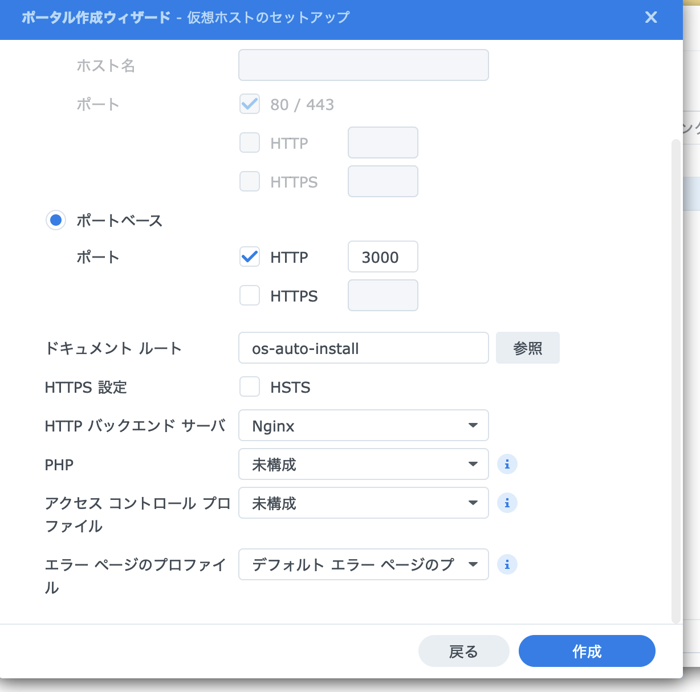Viewport: 700px width, 692px height.
Task: Check the upper HTTPS checkbox near 80 / 443
Action: pyautogui.click(x=249, y=181)
